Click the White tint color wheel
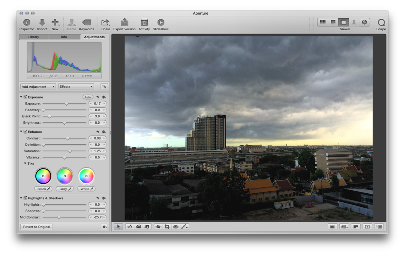The width and height of the screenshot is (405, 257). point(87,176)
